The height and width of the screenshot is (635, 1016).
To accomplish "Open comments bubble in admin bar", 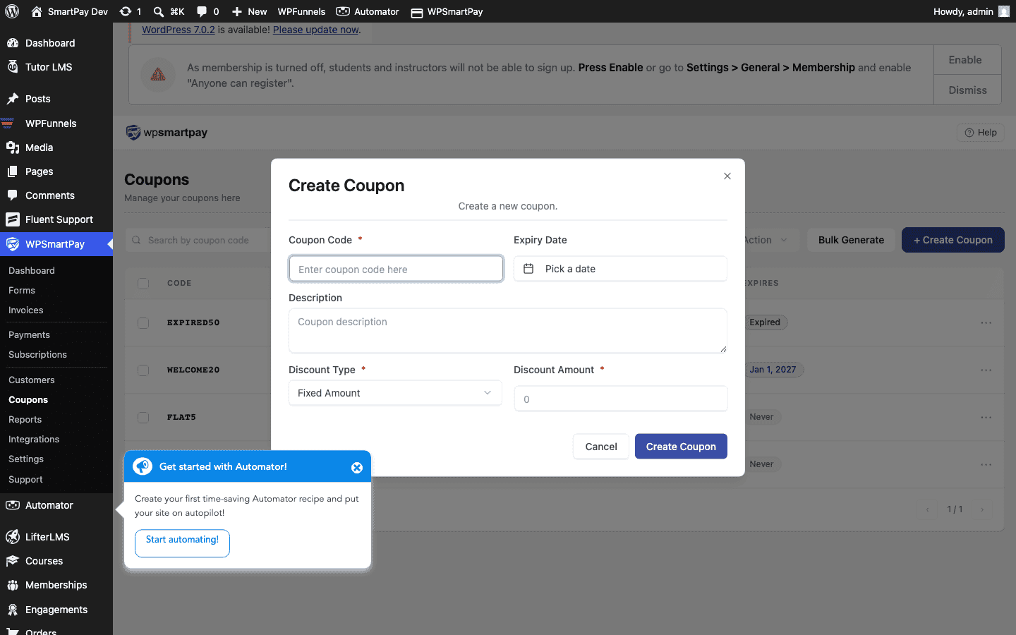I will tap(207, 11).
